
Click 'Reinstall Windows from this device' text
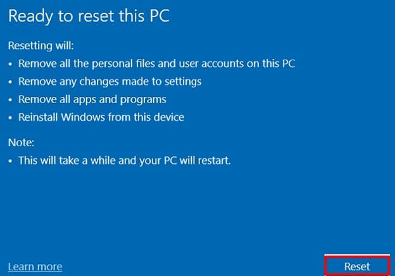click(101, 117)
